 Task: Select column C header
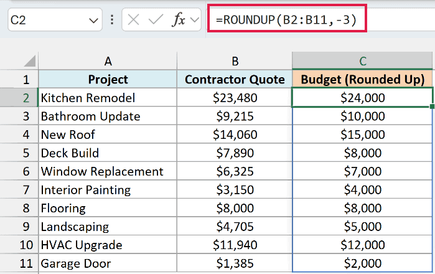coord(362,61)
